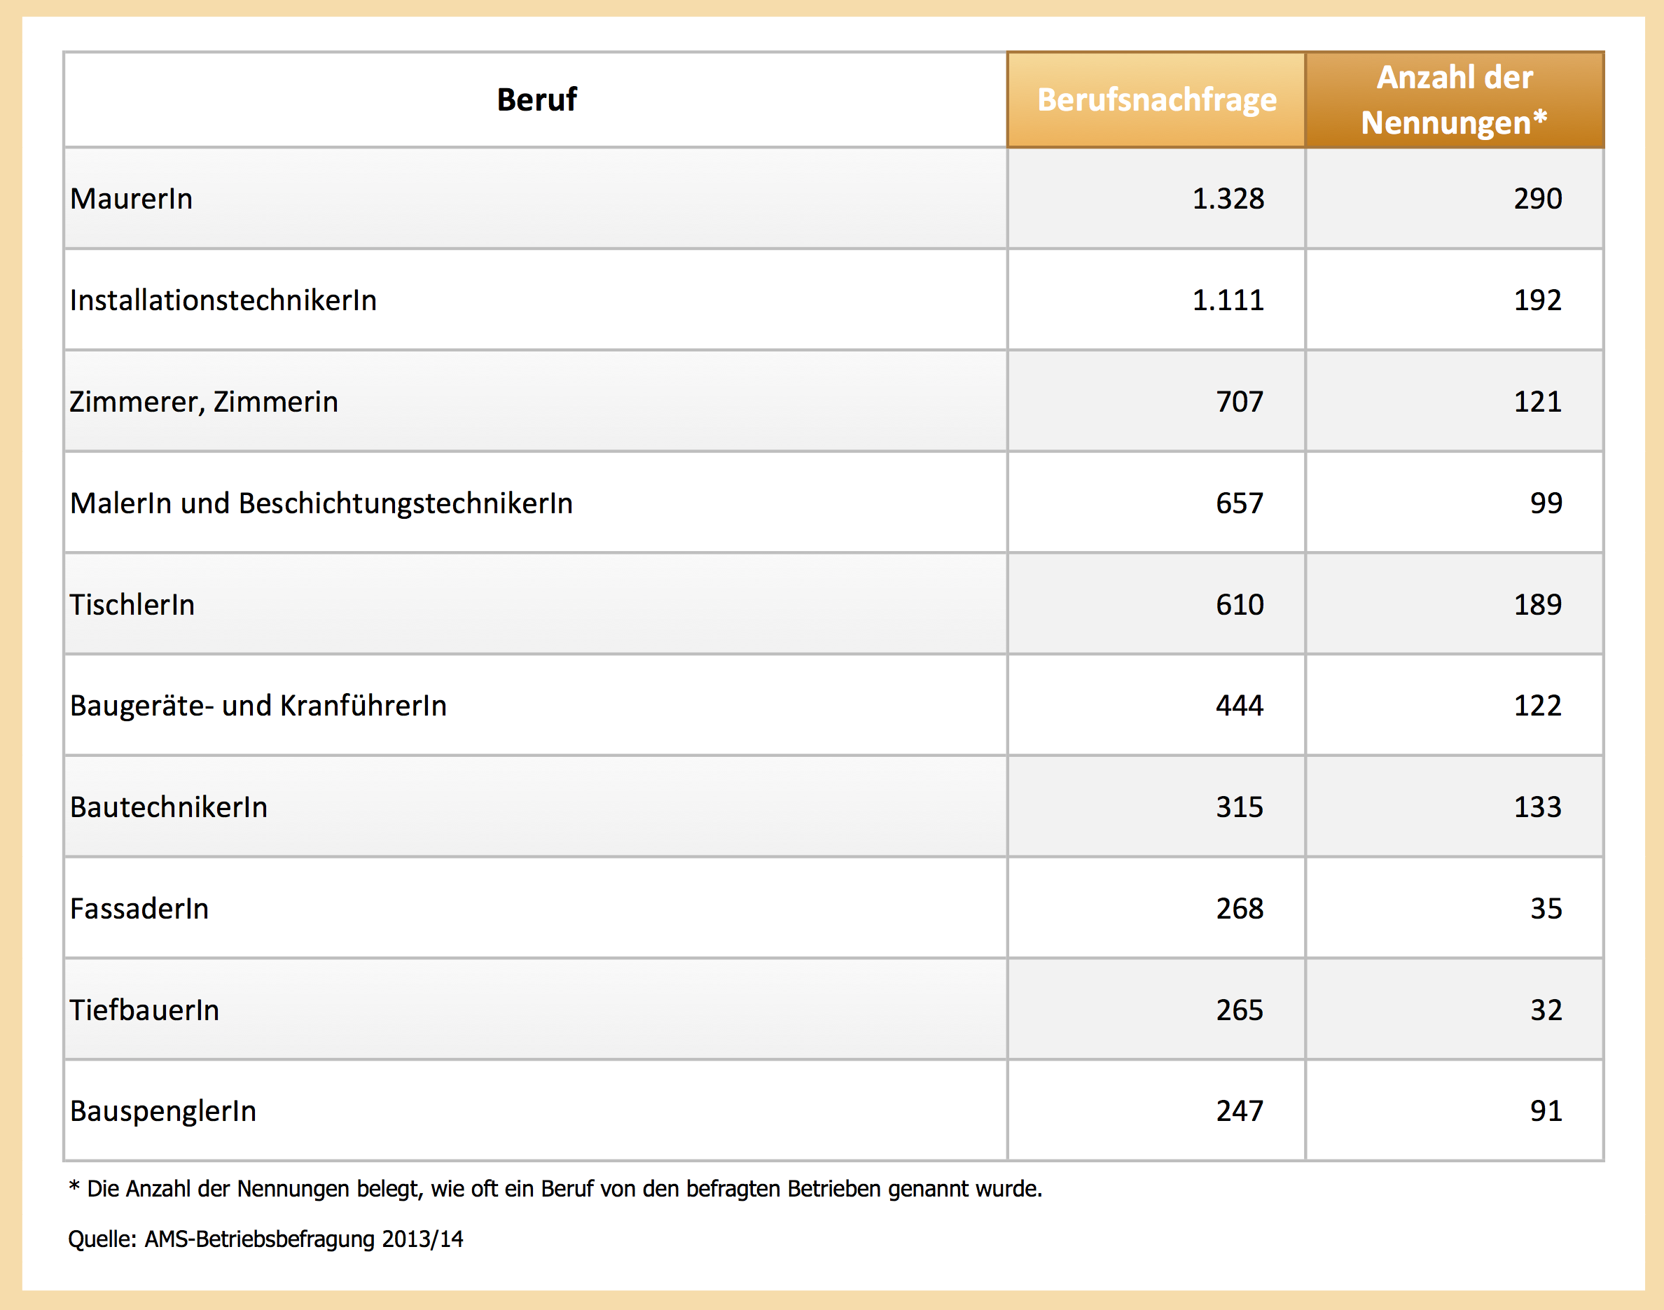Select the MaurerIn row label
1664x1310 pixels.
pyautogui.click(x=131, y=199)
